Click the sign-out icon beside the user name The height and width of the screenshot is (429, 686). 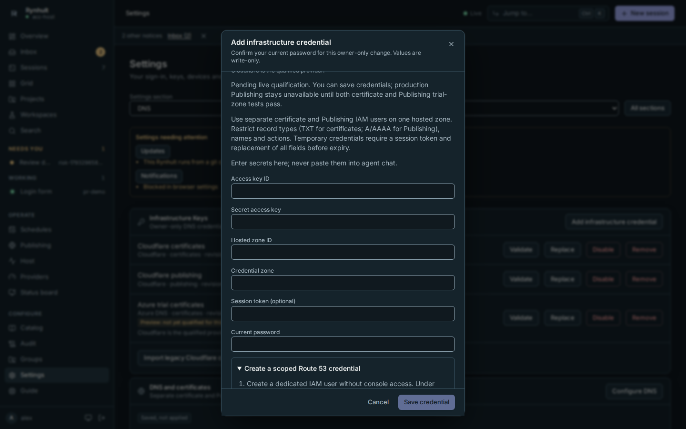(101, 418)
